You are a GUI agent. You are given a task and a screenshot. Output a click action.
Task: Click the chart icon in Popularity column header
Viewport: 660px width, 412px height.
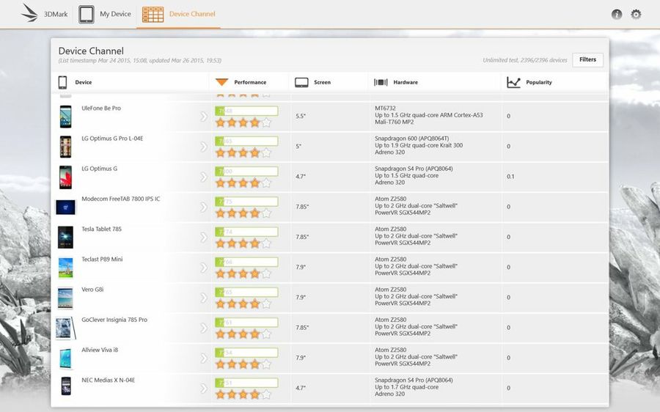(513, 82)
